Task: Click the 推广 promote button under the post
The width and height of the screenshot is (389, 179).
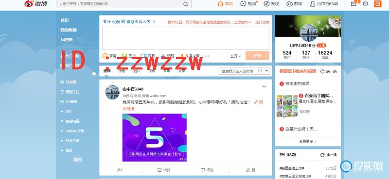Action: pos(121,170)
